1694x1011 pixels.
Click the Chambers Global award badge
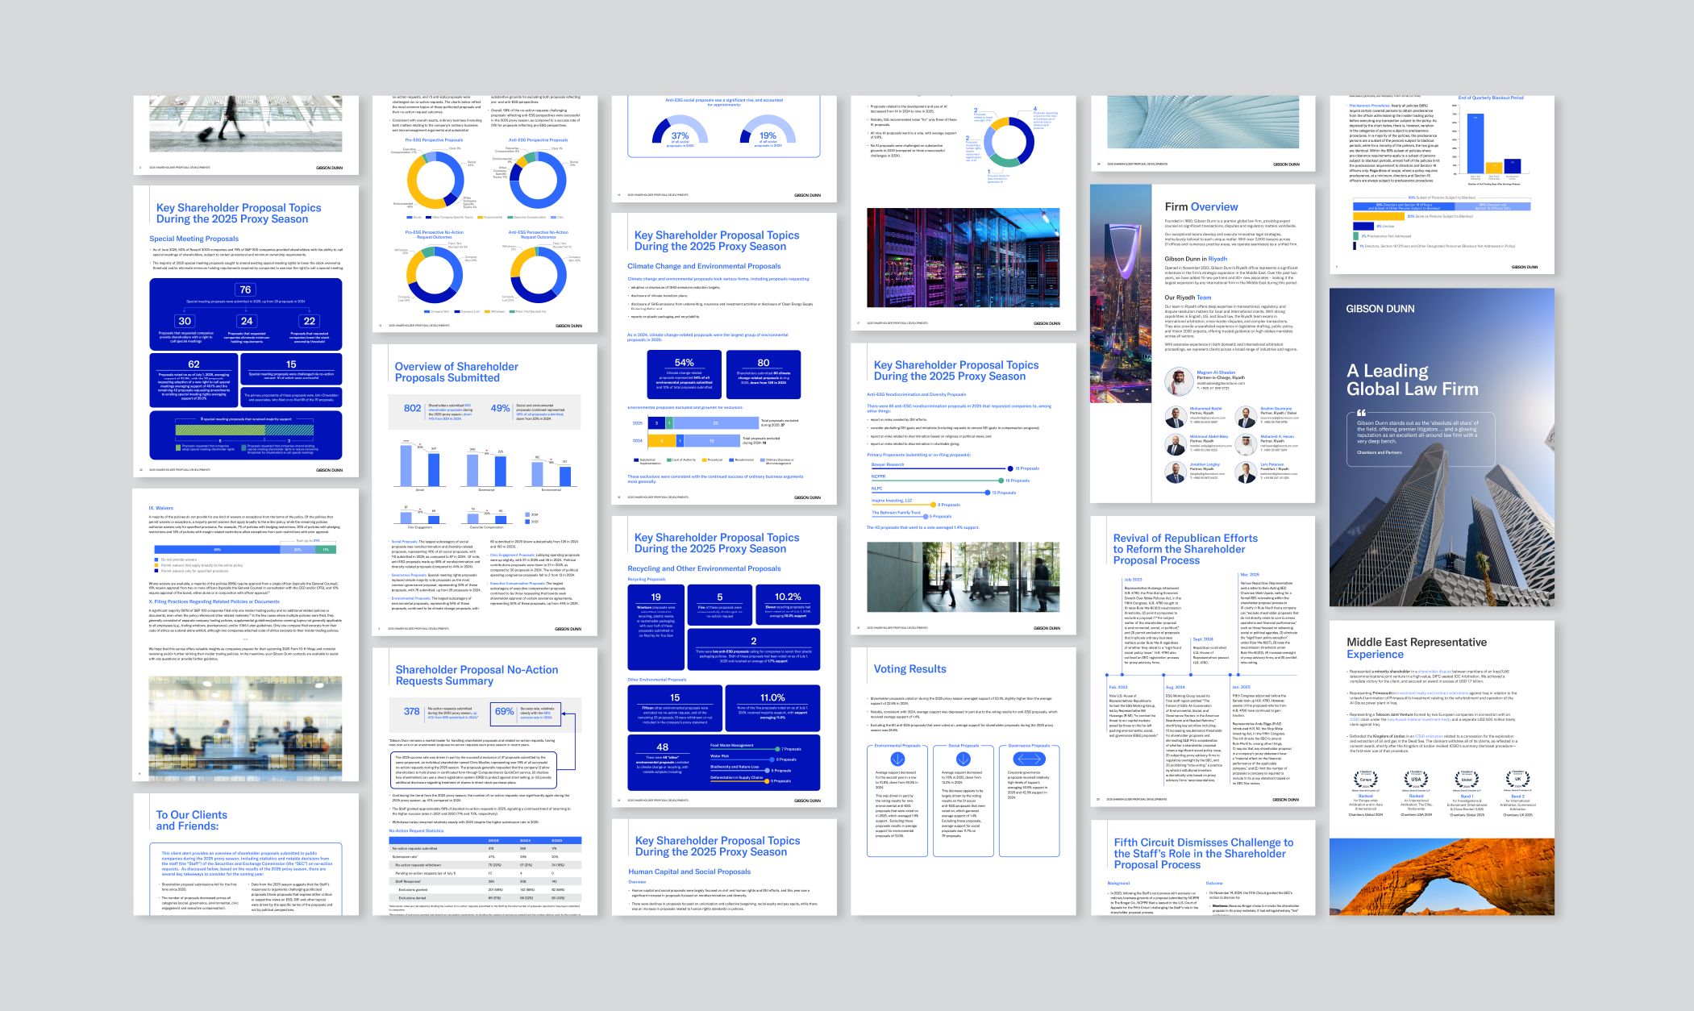click(x=1467, y=779)
